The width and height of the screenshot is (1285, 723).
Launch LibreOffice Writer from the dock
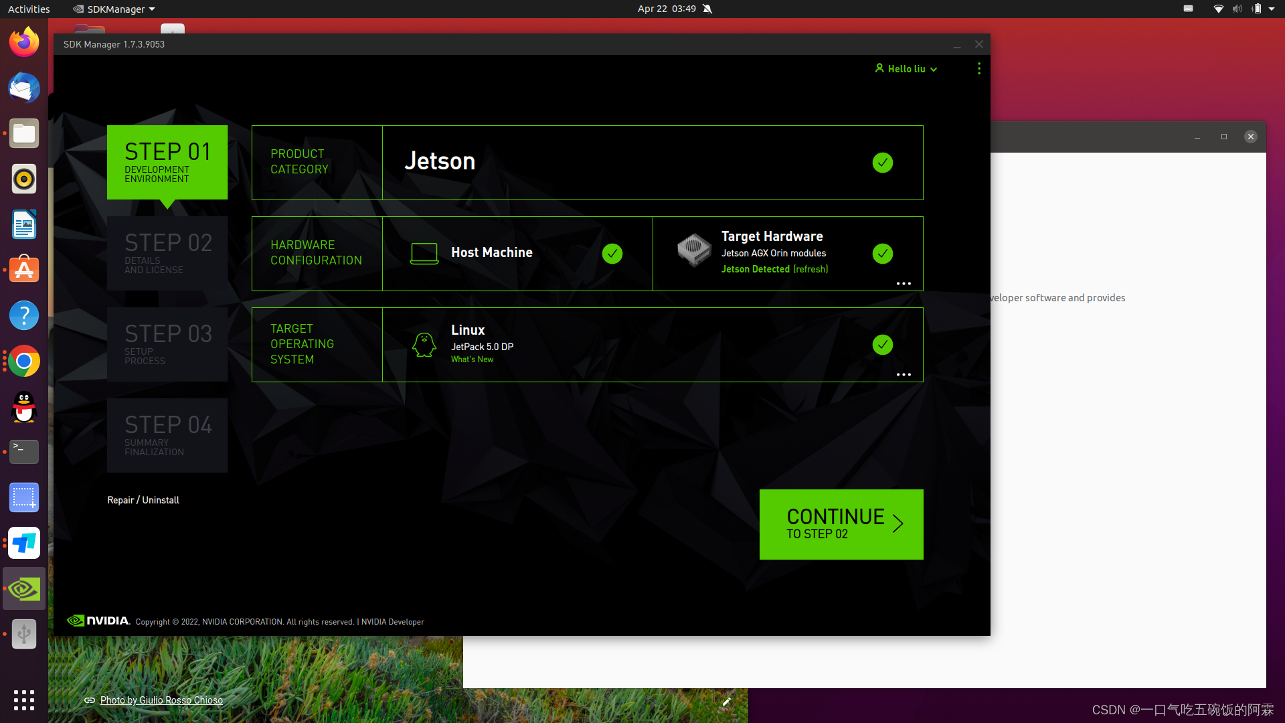click(24, 224)
